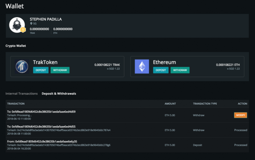Click the Crypto Wallet section heading

16,46
